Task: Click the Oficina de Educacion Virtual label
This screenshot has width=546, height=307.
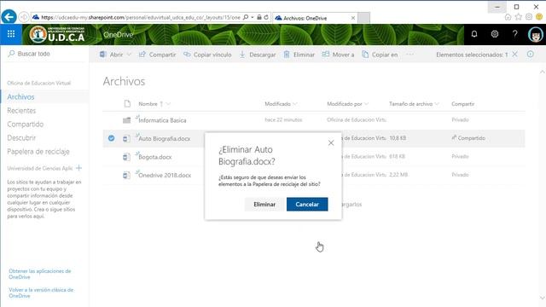Action: pos(38,84)
